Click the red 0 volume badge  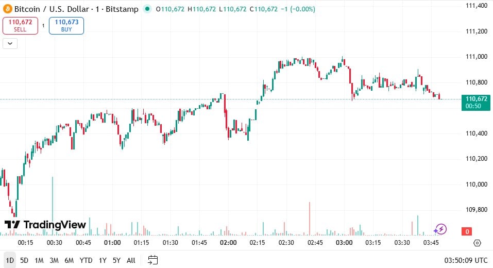point(467,231)
